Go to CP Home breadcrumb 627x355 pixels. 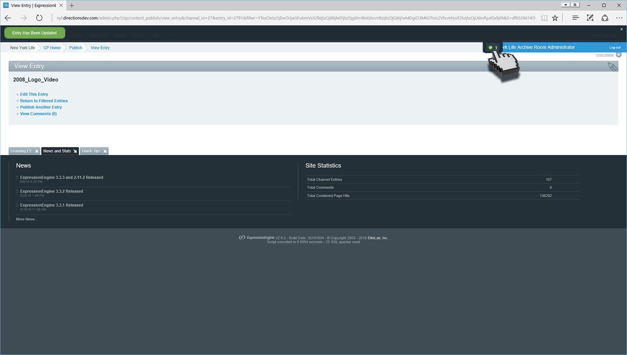pos(52,48)
